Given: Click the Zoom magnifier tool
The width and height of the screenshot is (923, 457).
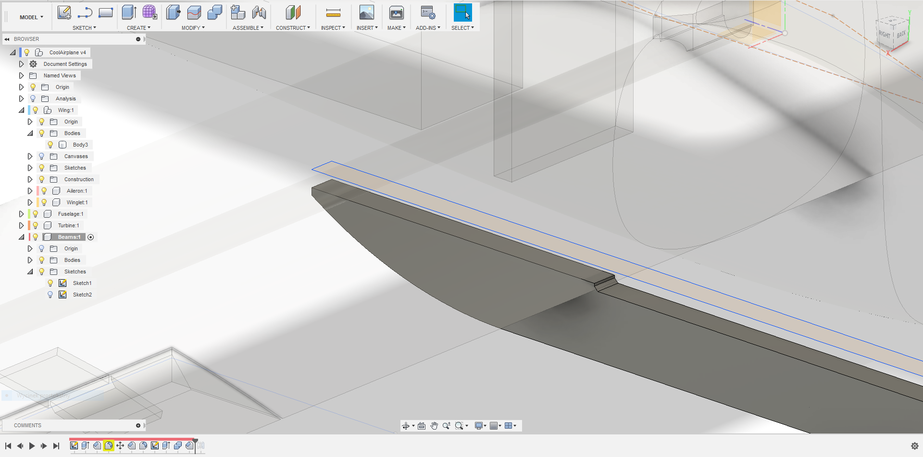Looking at the screenshot, I should point(447,426).
